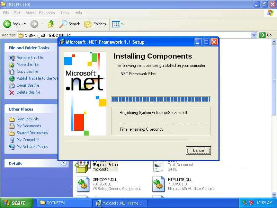Click the 10:59 AM taskbar clock

(x=264, y=203)
